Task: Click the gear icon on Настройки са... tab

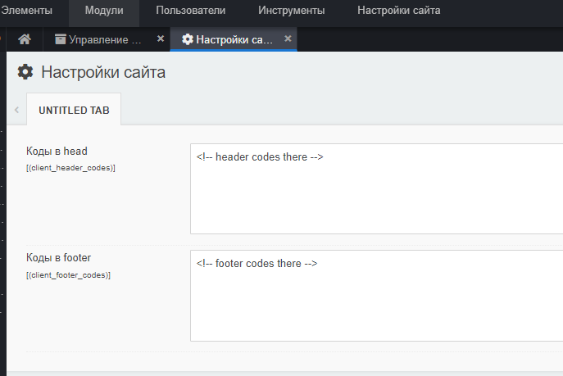Action: [188, 39]
